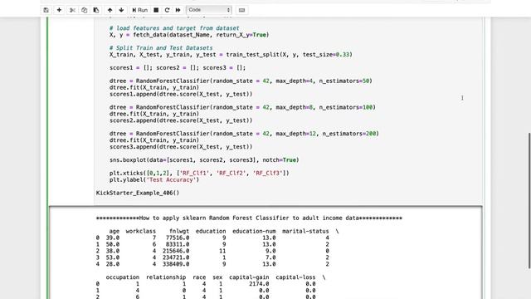Move selected cell down arrow

point(121,10)
